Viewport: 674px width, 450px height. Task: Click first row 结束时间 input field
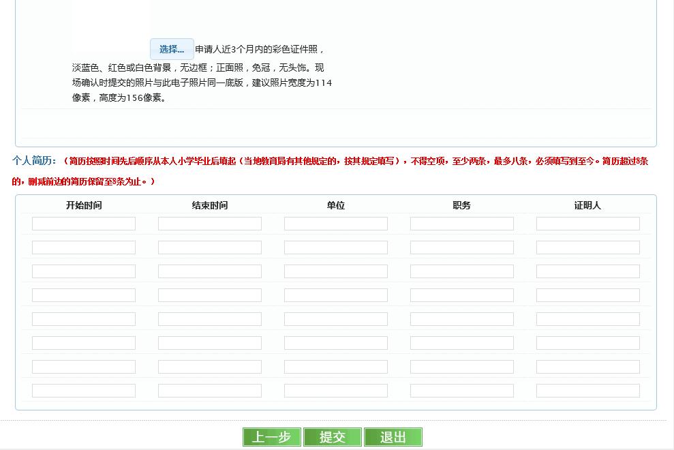click(210, 224)
